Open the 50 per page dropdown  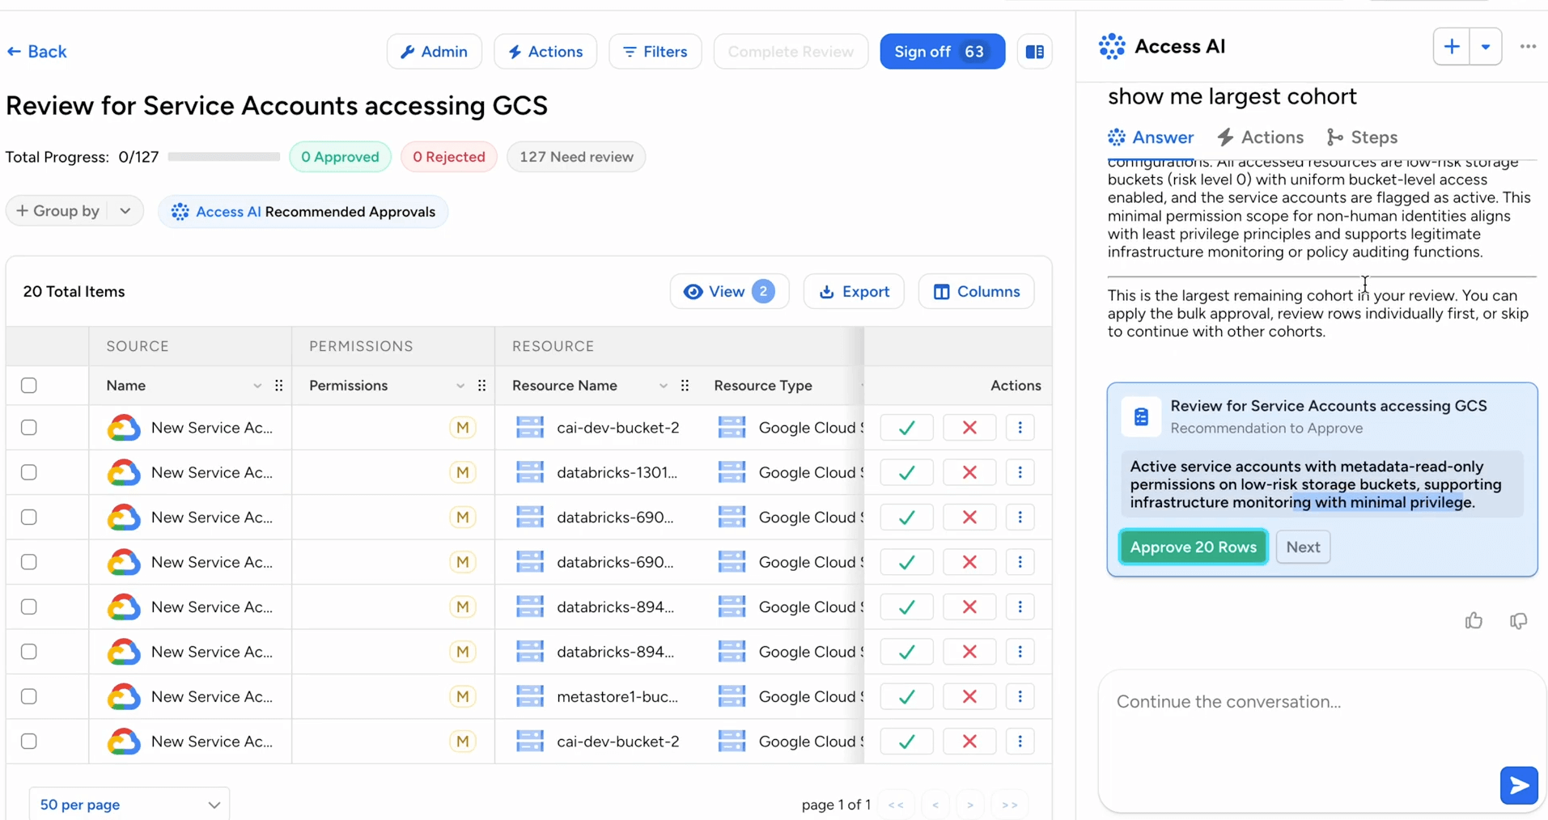[x=129, y=805]
